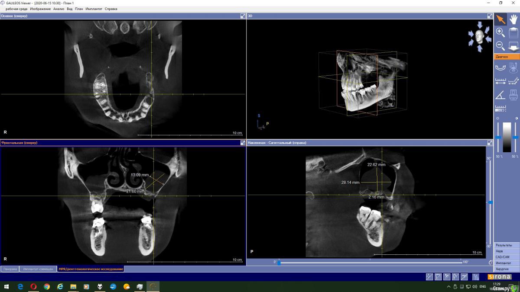Switch to the Панорама tab
The width and height of the screenshot is (520, 292).
10,269
